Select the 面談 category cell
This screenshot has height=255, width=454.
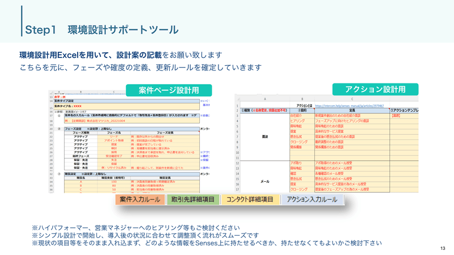[x=265, y=136]
